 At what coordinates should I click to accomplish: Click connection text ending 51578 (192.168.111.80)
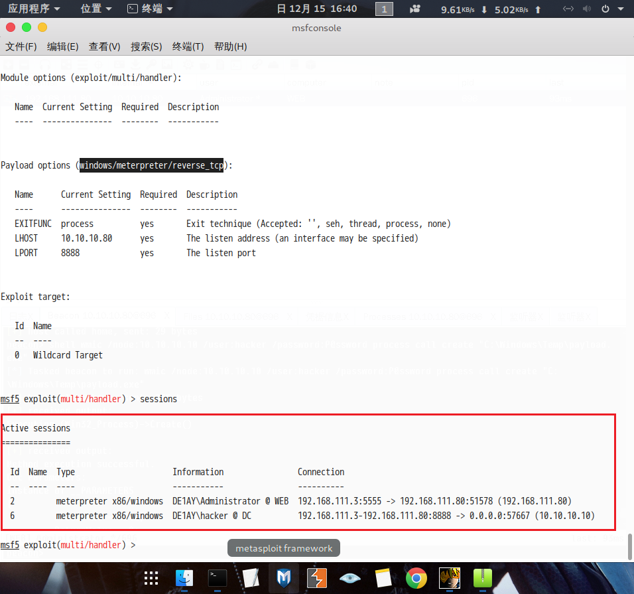[x=434, y=501]
